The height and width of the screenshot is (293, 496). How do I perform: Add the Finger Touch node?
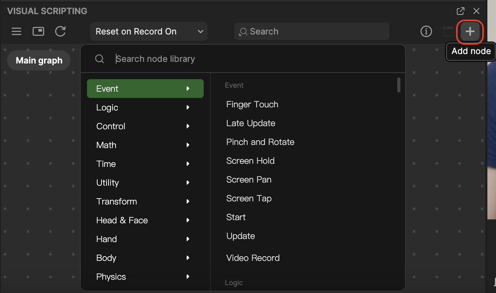252,105
